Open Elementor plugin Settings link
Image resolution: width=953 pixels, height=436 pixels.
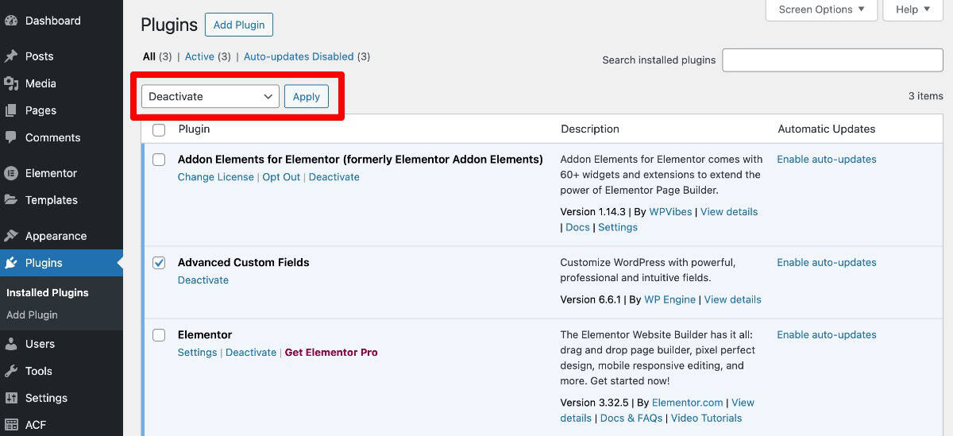197,353
